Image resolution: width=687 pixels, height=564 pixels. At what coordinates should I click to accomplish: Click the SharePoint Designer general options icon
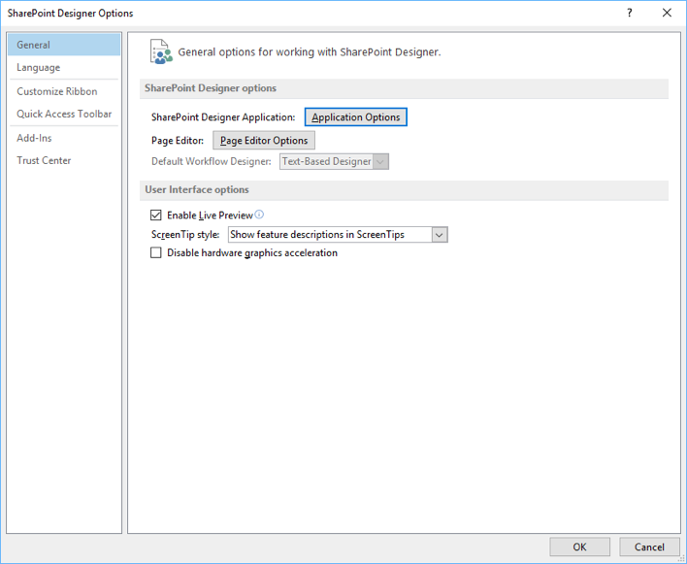tap(161, 51)
